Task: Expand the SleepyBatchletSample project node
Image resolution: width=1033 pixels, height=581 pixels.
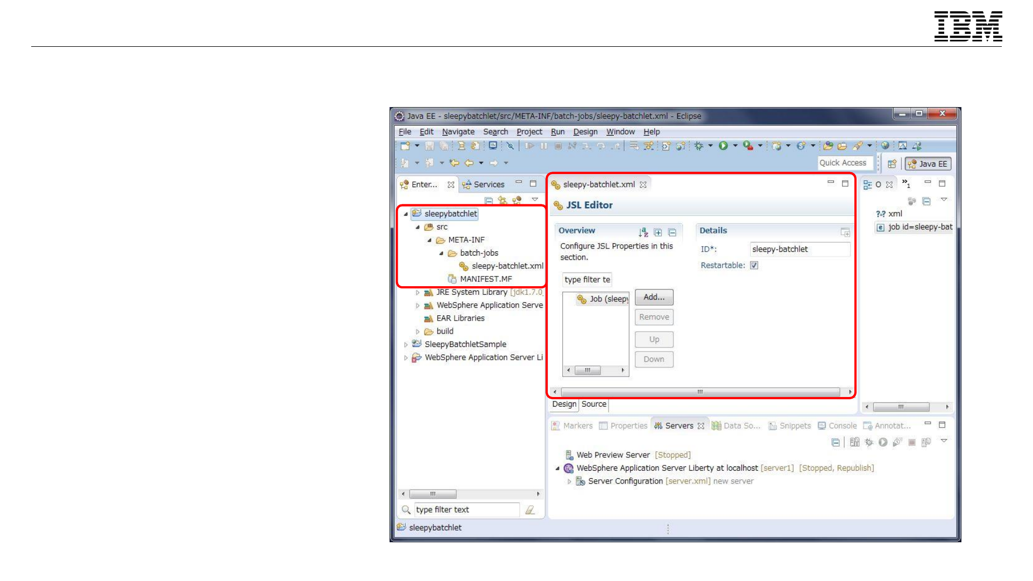Action: coord(406,345)
